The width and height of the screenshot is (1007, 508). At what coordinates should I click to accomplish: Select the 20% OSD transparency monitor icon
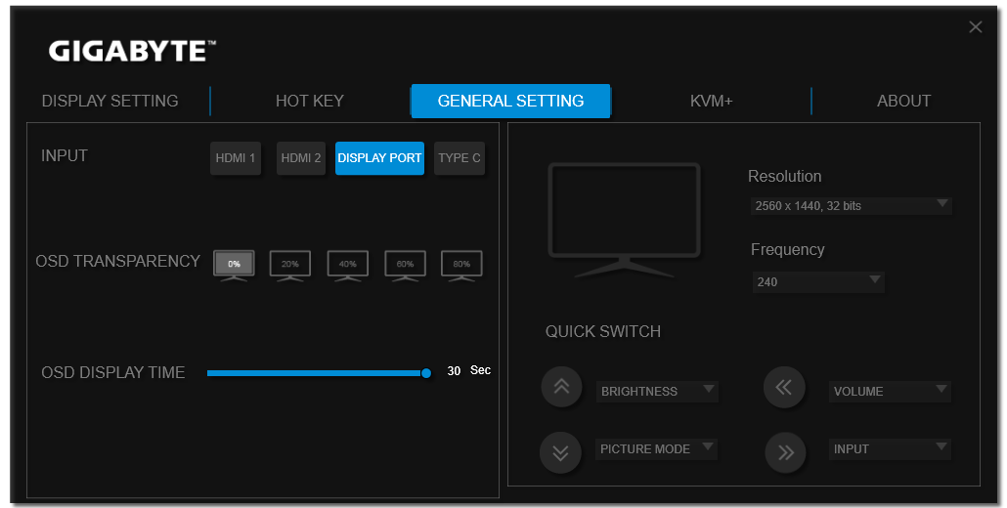[x=289, y=266]
